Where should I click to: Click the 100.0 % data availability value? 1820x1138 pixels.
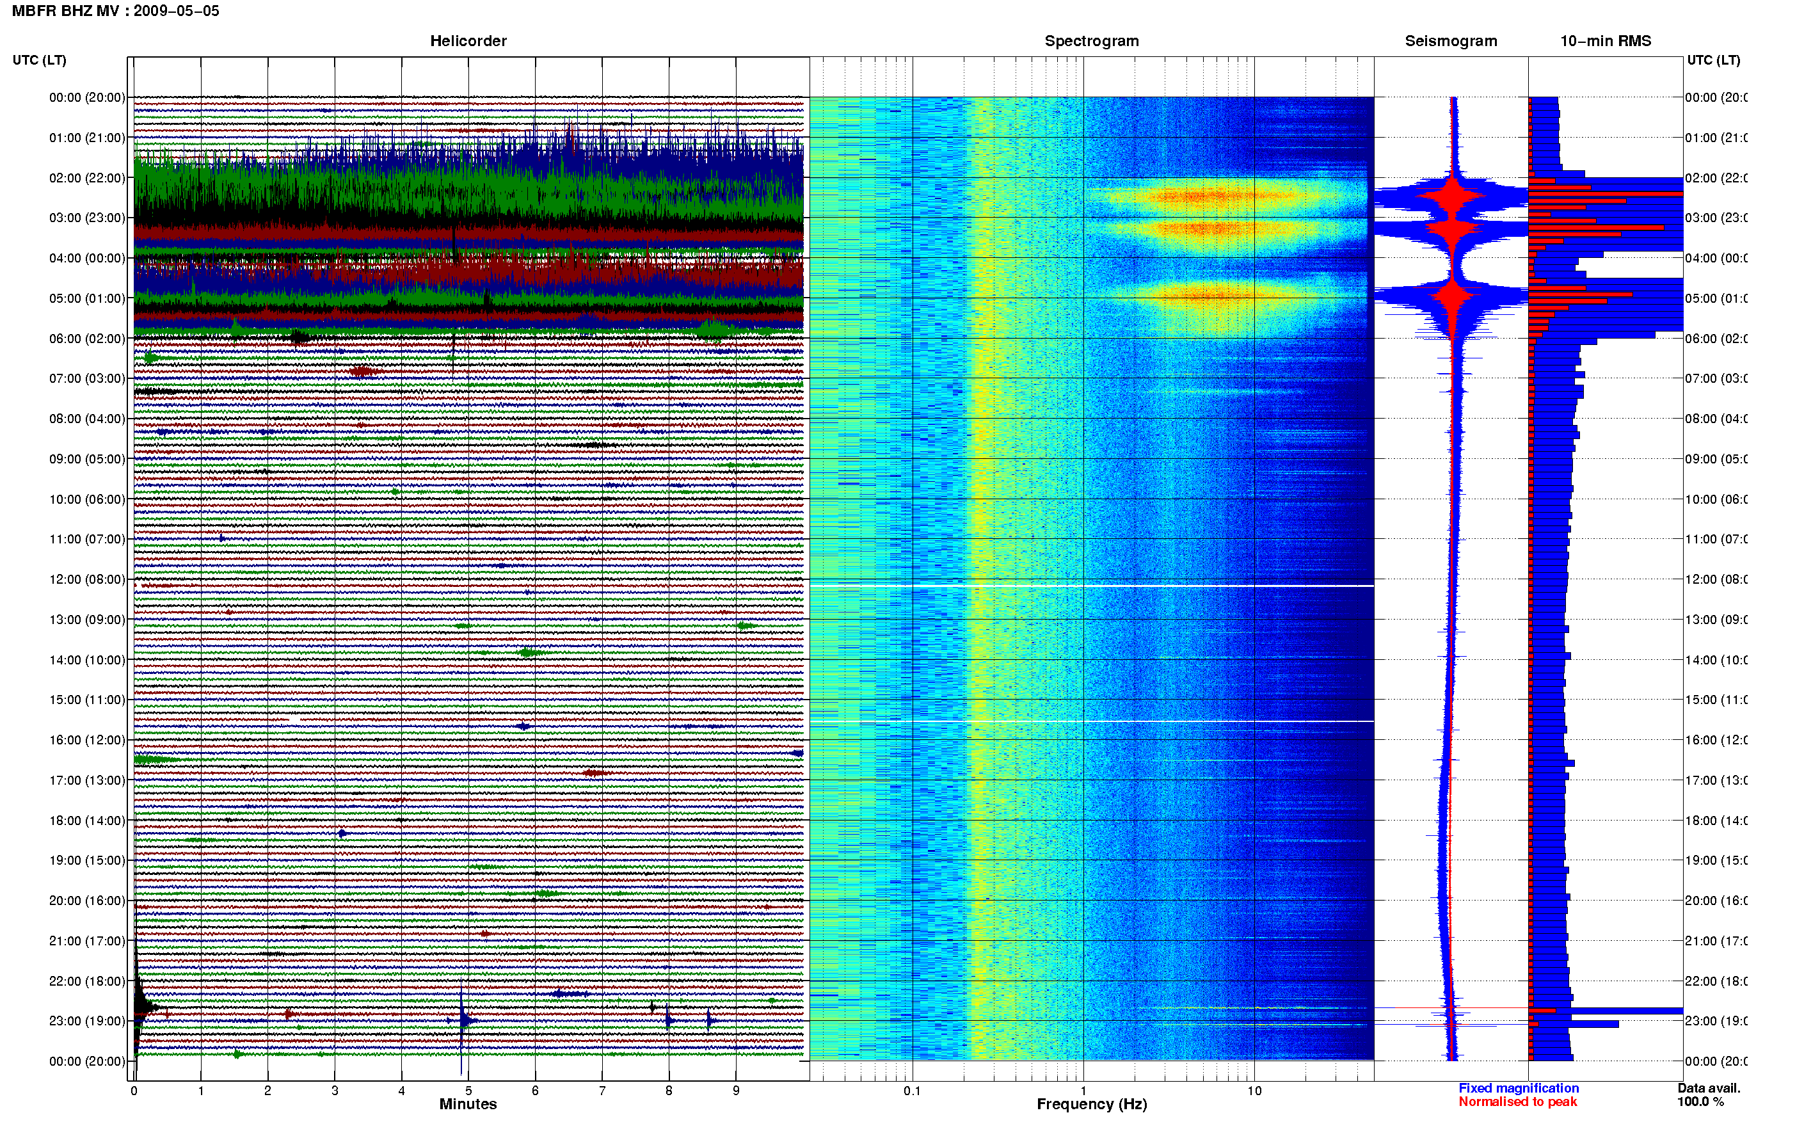(1700, 1102)
